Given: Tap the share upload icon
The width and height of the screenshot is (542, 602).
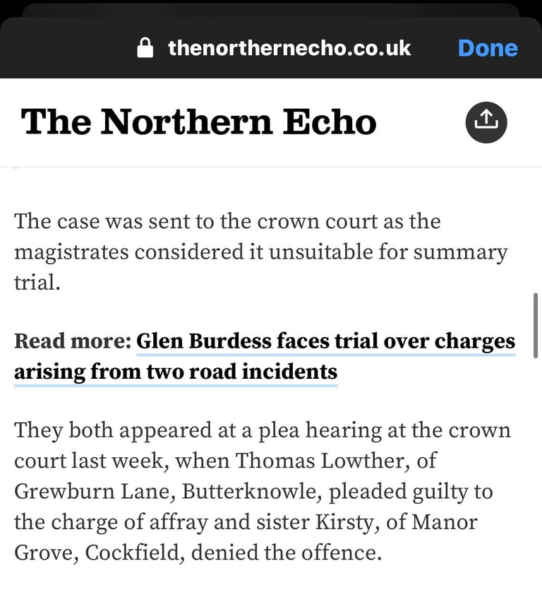Looking at the screenshot, I should pyautogui.click(x=486, y=122).
